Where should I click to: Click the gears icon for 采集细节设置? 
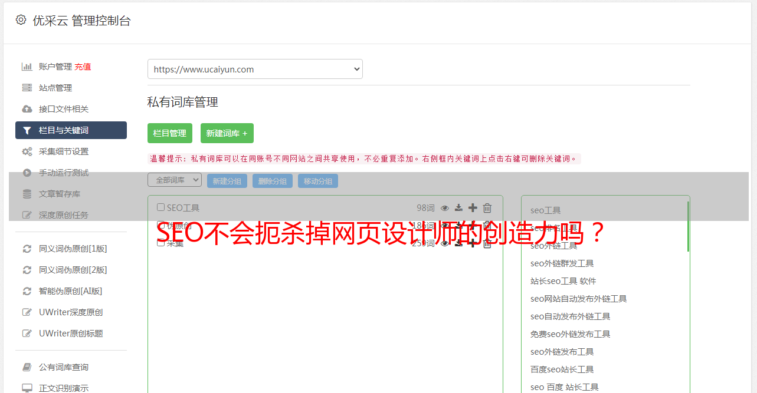coord(27,151)
